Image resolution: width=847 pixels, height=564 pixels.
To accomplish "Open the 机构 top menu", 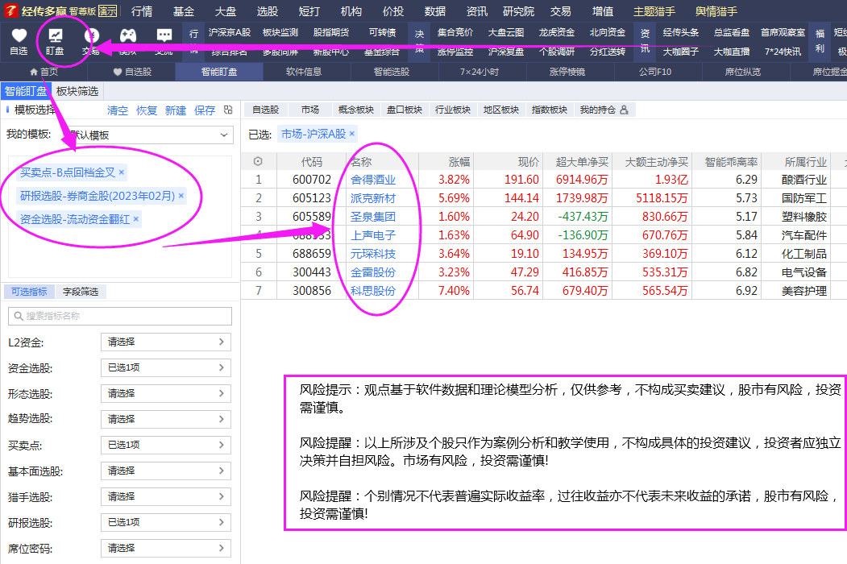I will coord(351,10).
